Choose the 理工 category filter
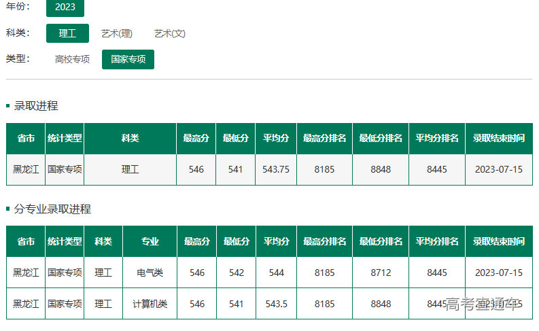Screen dimensions: 539x331 tap(67, 33)
